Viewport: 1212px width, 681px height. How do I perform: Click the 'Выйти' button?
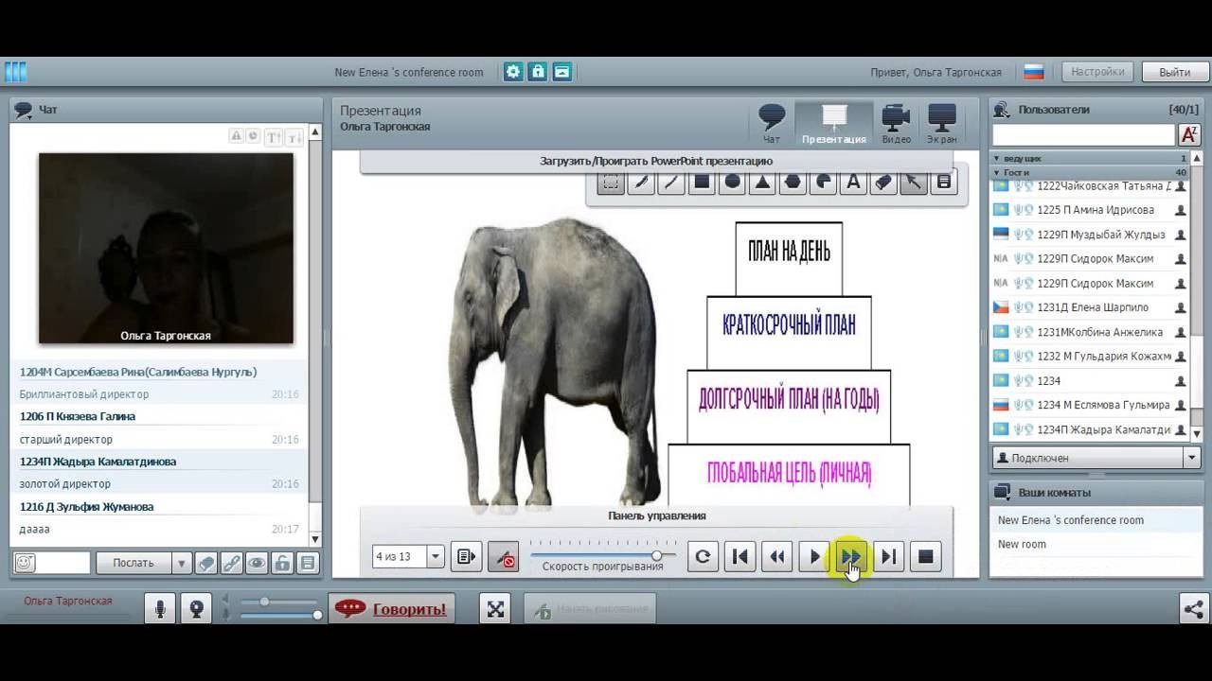tap(1174, 72)
